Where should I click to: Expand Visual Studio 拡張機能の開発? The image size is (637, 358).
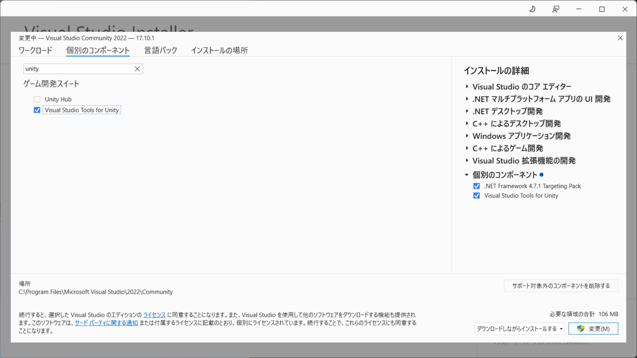tap(467, 161)
